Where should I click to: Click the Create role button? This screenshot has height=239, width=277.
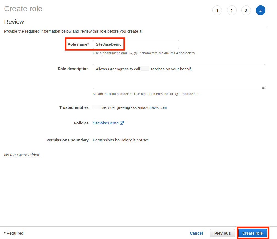pyautogui.click(x=252, y=233)
